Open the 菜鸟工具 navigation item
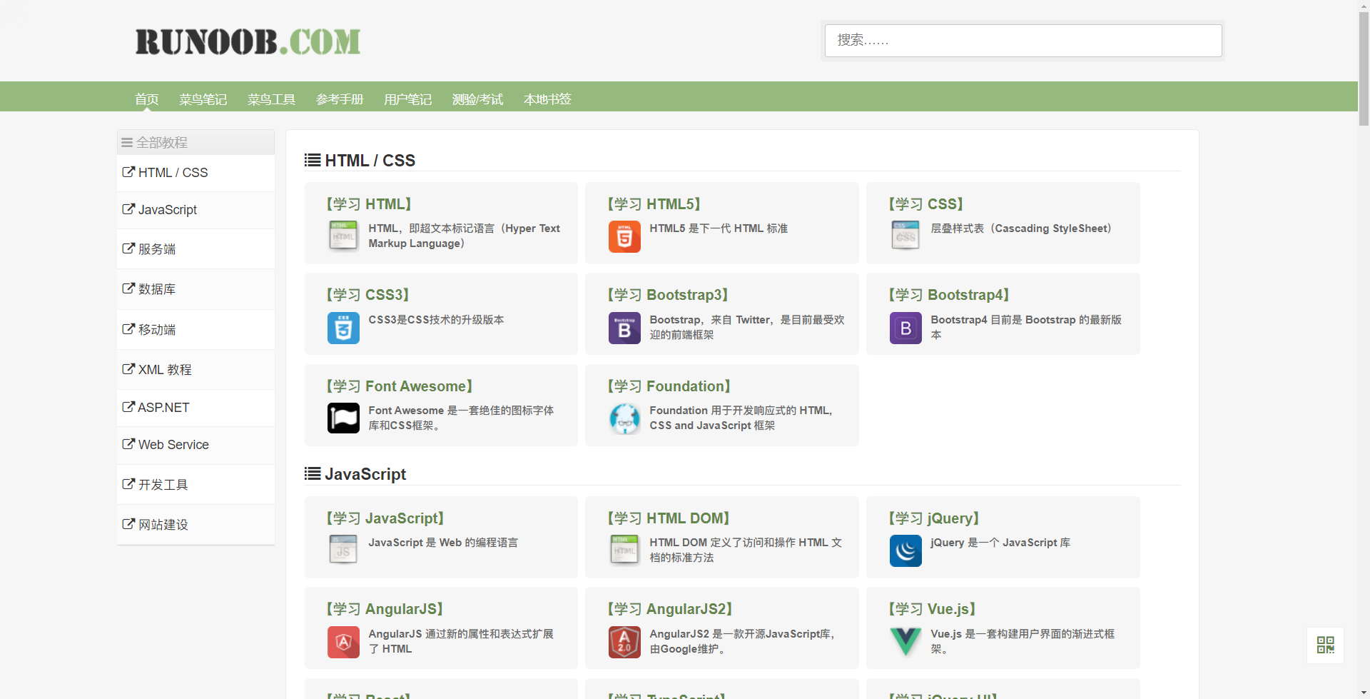 (x=271, y=99)
